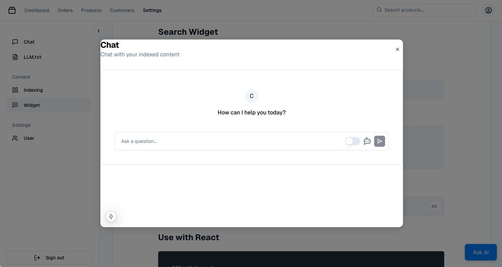Select LLM.txt in the sidebar
This screenshot has height=267, width=502.
tap(32, 57)
